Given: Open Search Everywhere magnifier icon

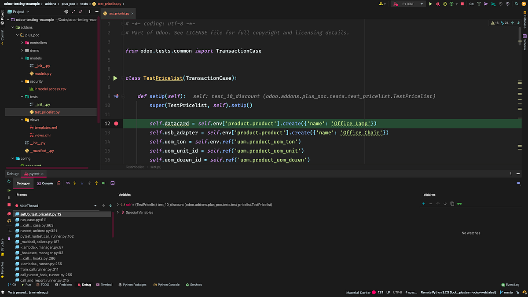Looking at the screenshot, I should point(517,4).
